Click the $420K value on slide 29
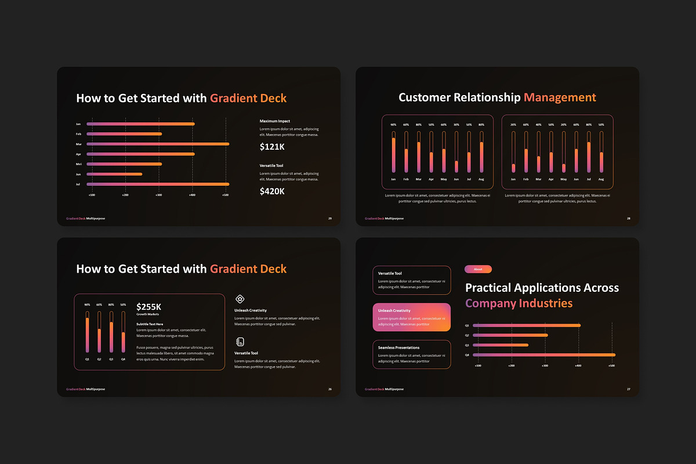Image resolution: width=696 pixels, height=464 pixels. coord(272,191)
